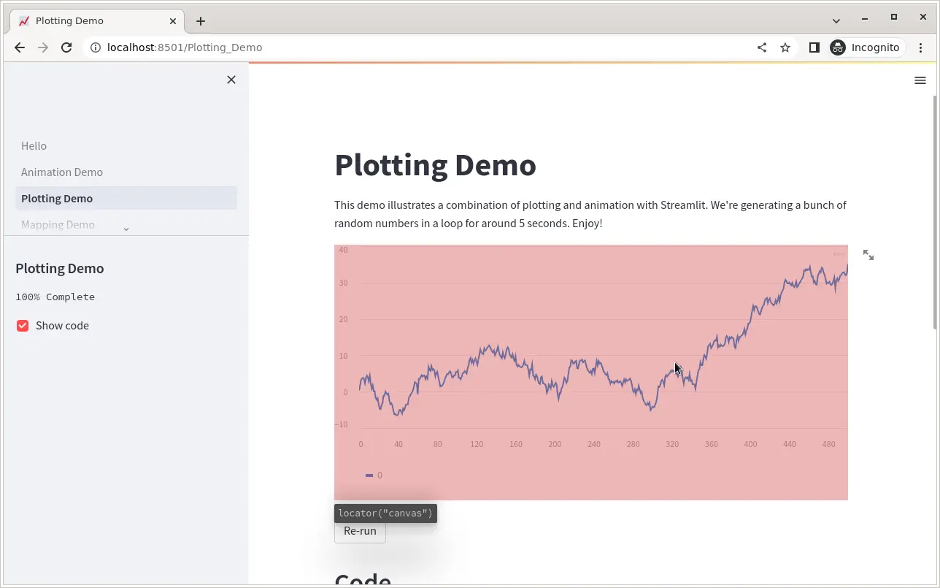Reload the current page

point(66,47)
